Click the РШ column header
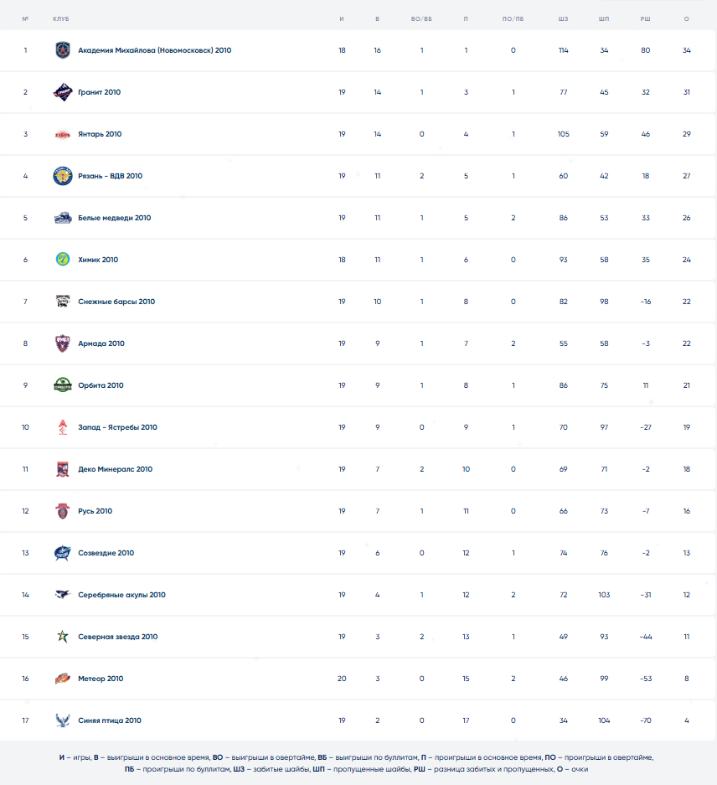 point(645,18)
